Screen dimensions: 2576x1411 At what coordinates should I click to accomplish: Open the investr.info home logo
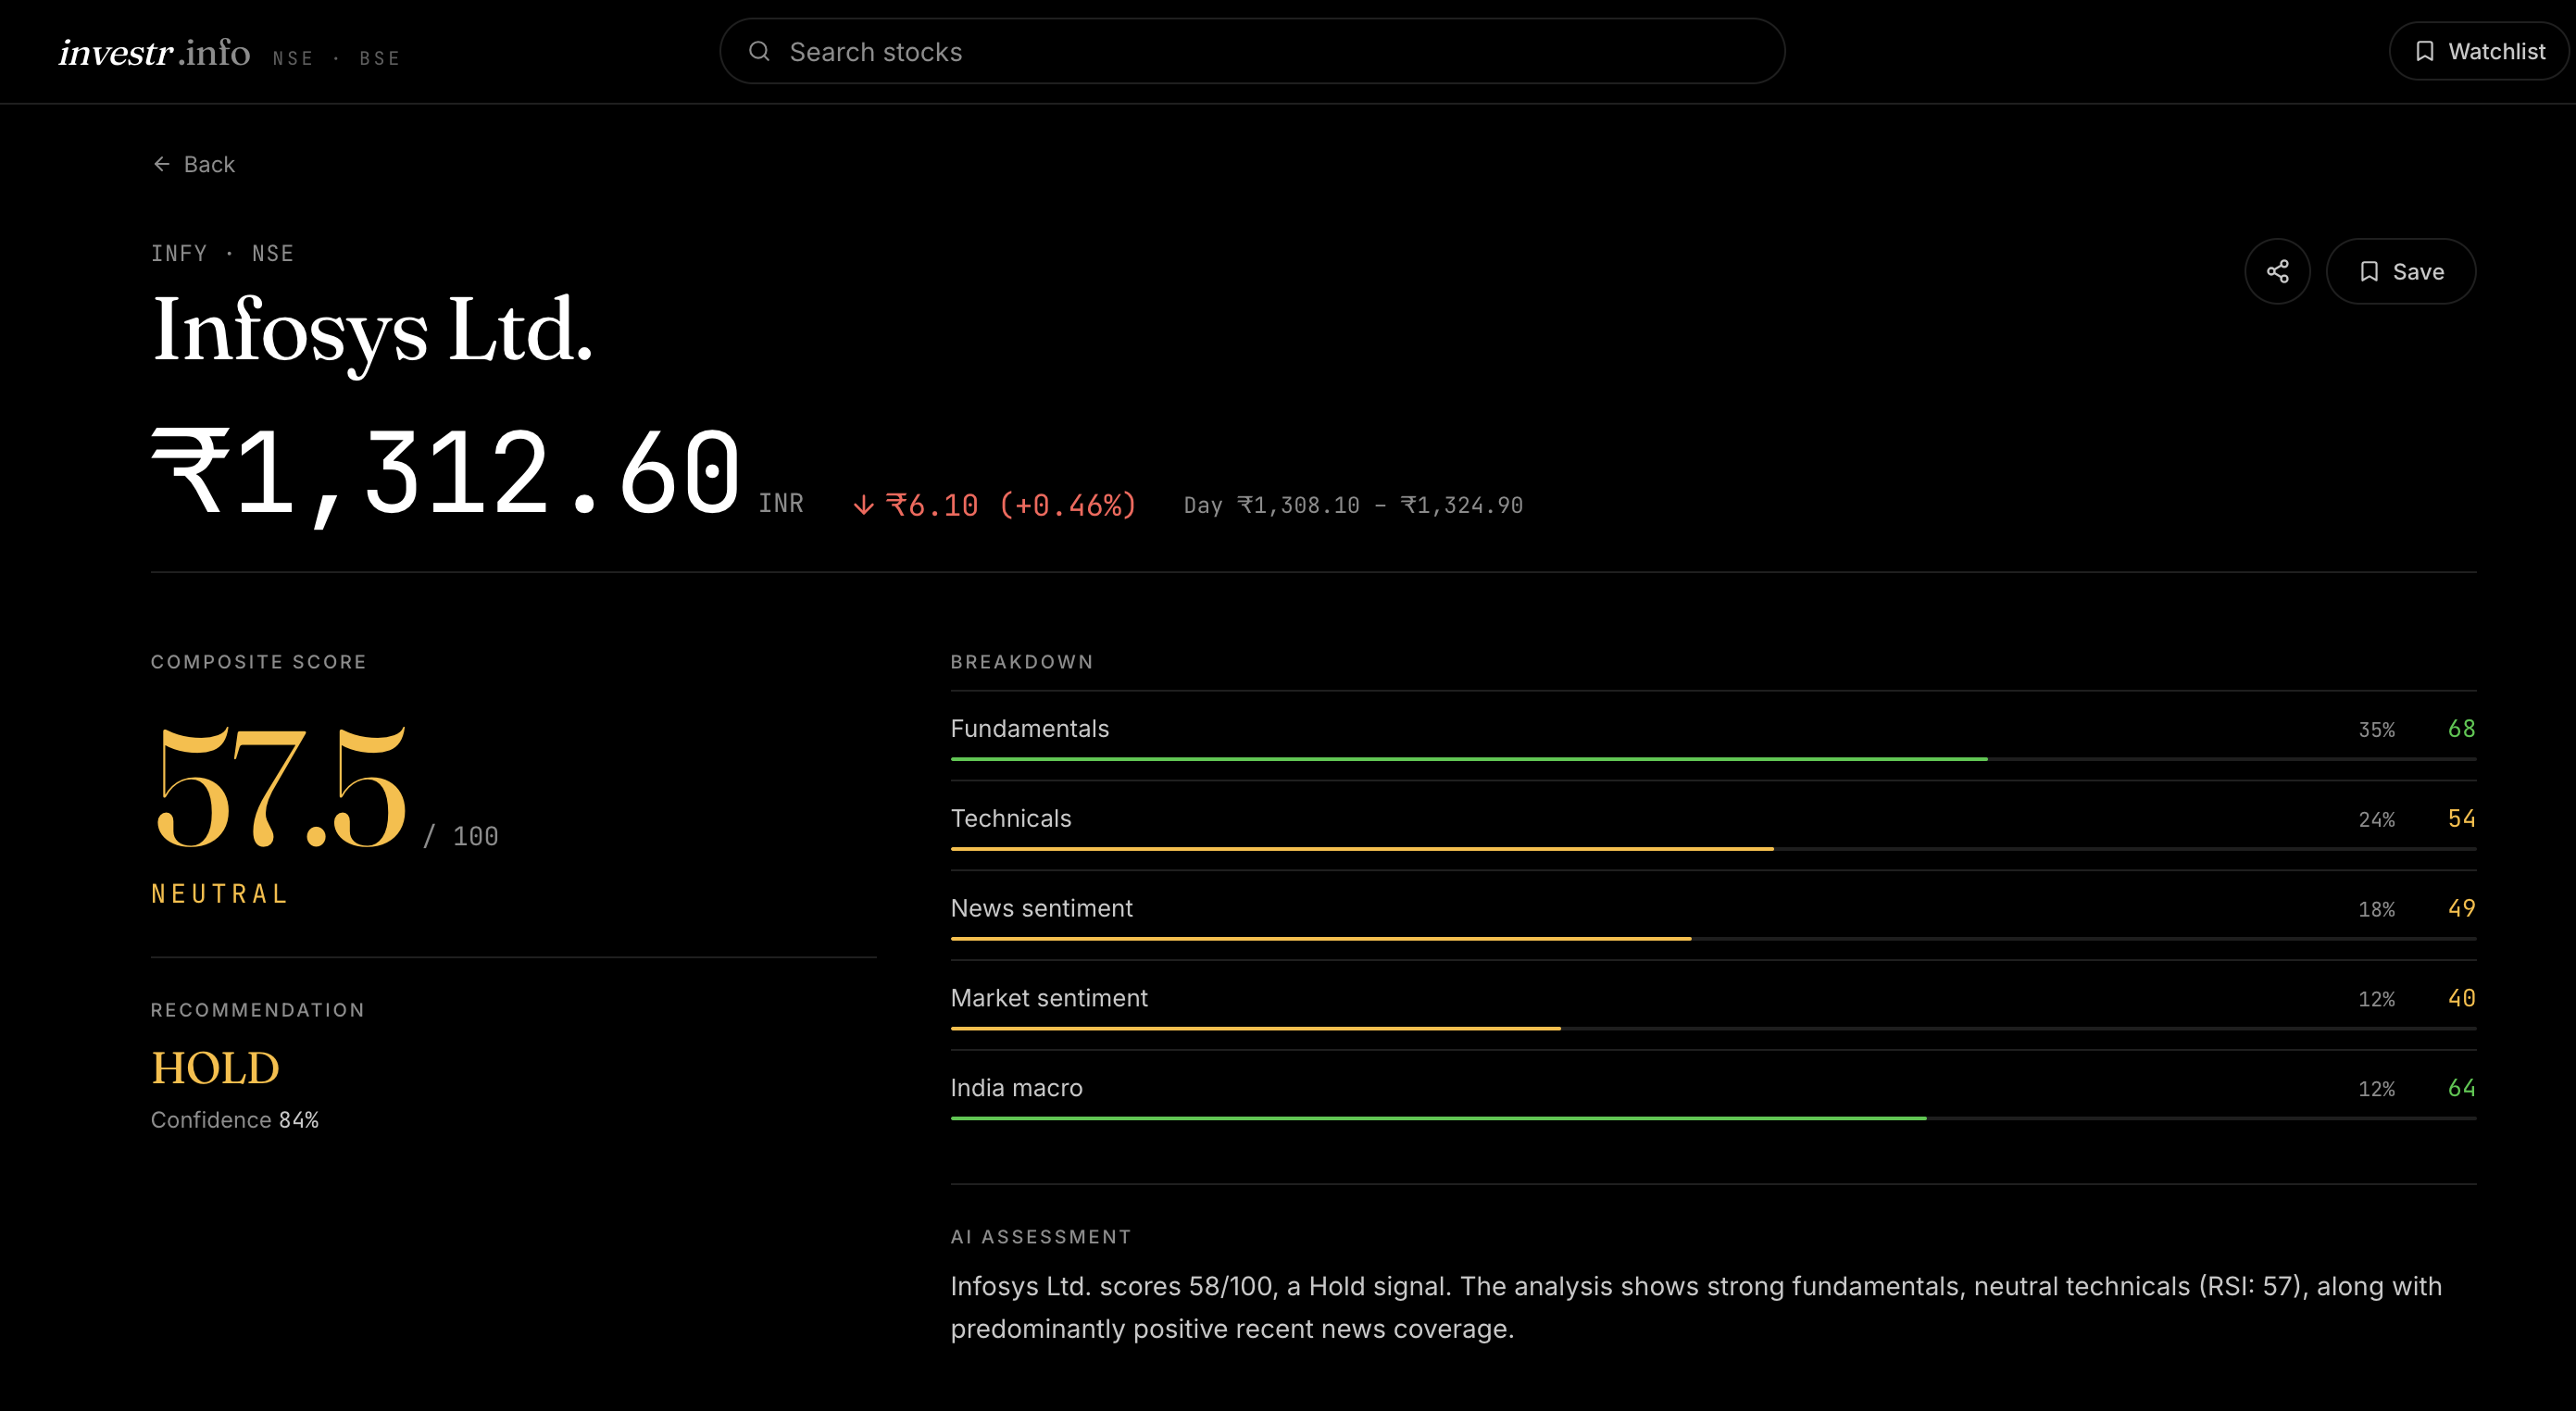[154, 52]
